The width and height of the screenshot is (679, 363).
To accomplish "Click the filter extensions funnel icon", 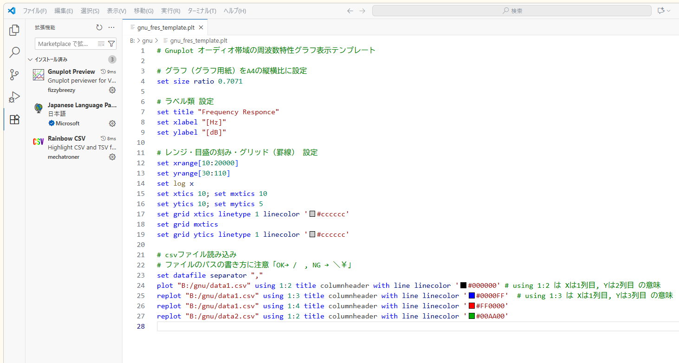I will pos(111,44).
